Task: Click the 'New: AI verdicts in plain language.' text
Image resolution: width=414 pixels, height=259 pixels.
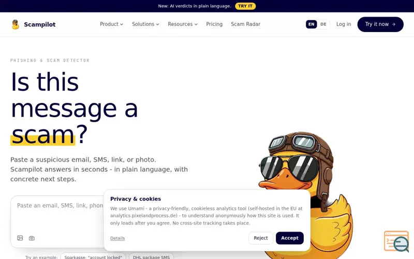Action: 195,6
